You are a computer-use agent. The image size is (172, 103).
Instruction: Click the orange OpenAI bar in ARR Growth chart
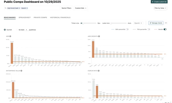point(93,49)
